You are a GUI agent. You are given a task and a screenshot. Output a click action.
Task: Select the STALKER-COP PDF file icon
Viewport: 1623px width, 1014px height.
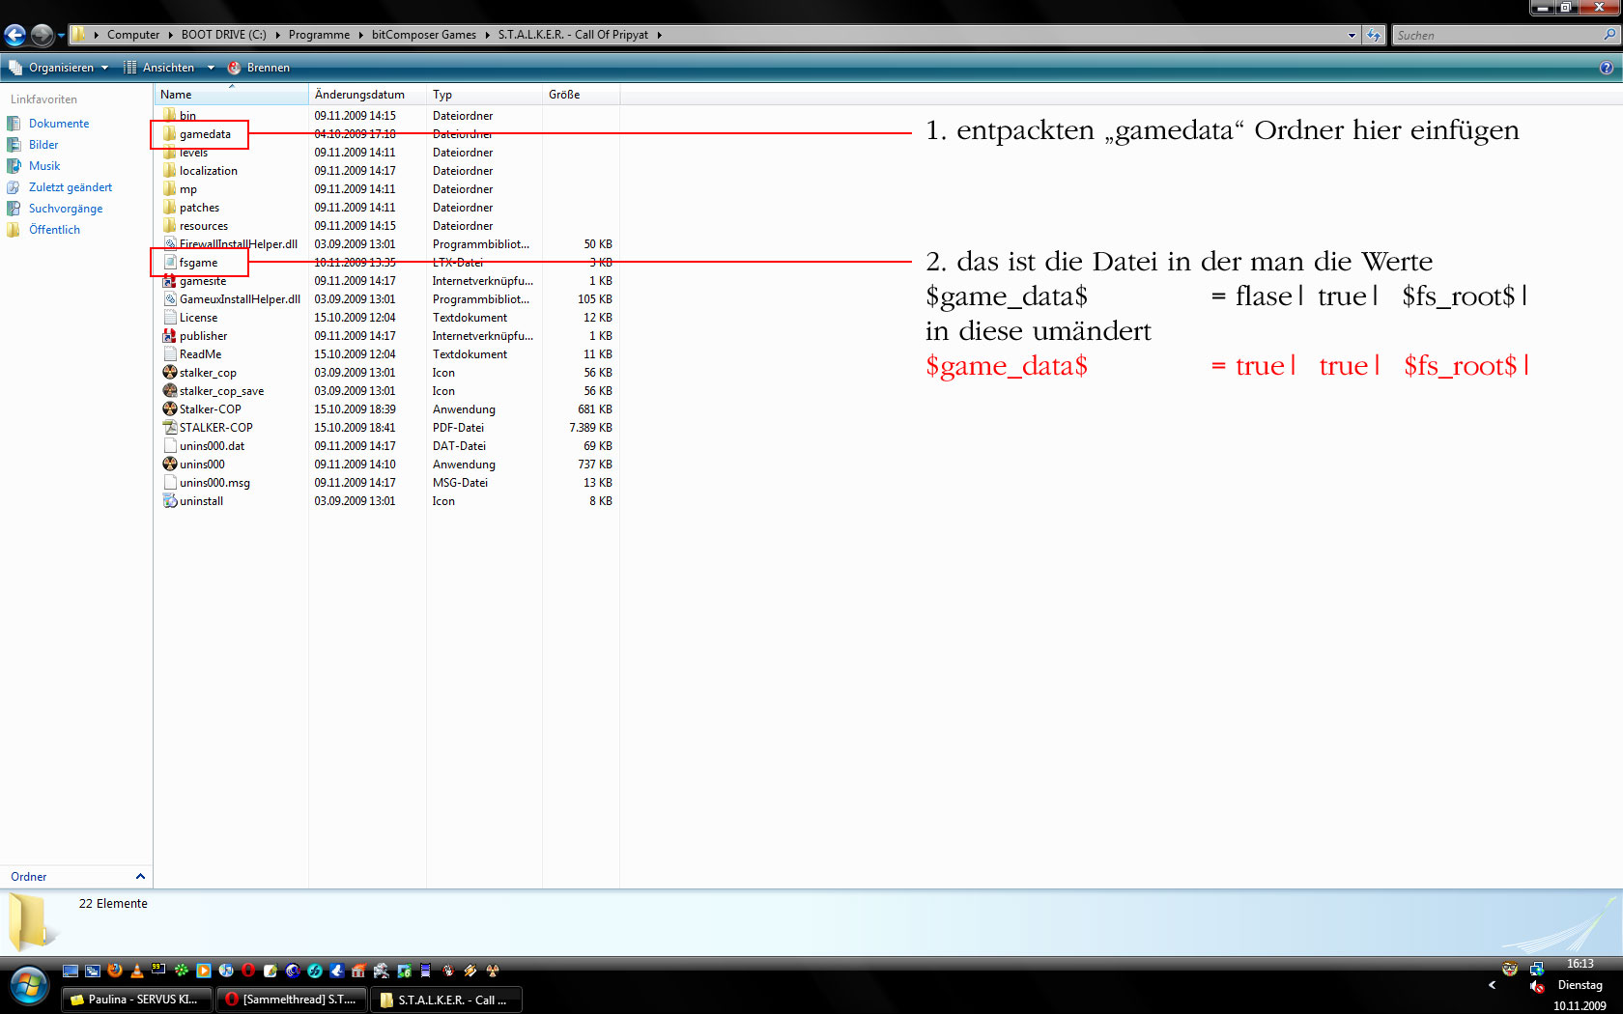pos(170,428)
